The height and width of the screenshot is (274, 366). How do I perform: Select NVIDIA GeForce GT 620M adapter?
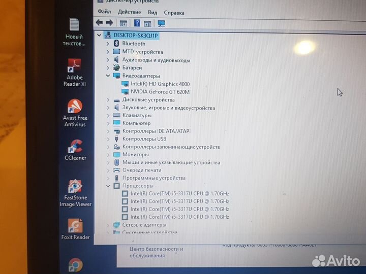click(x=160, y=92)
